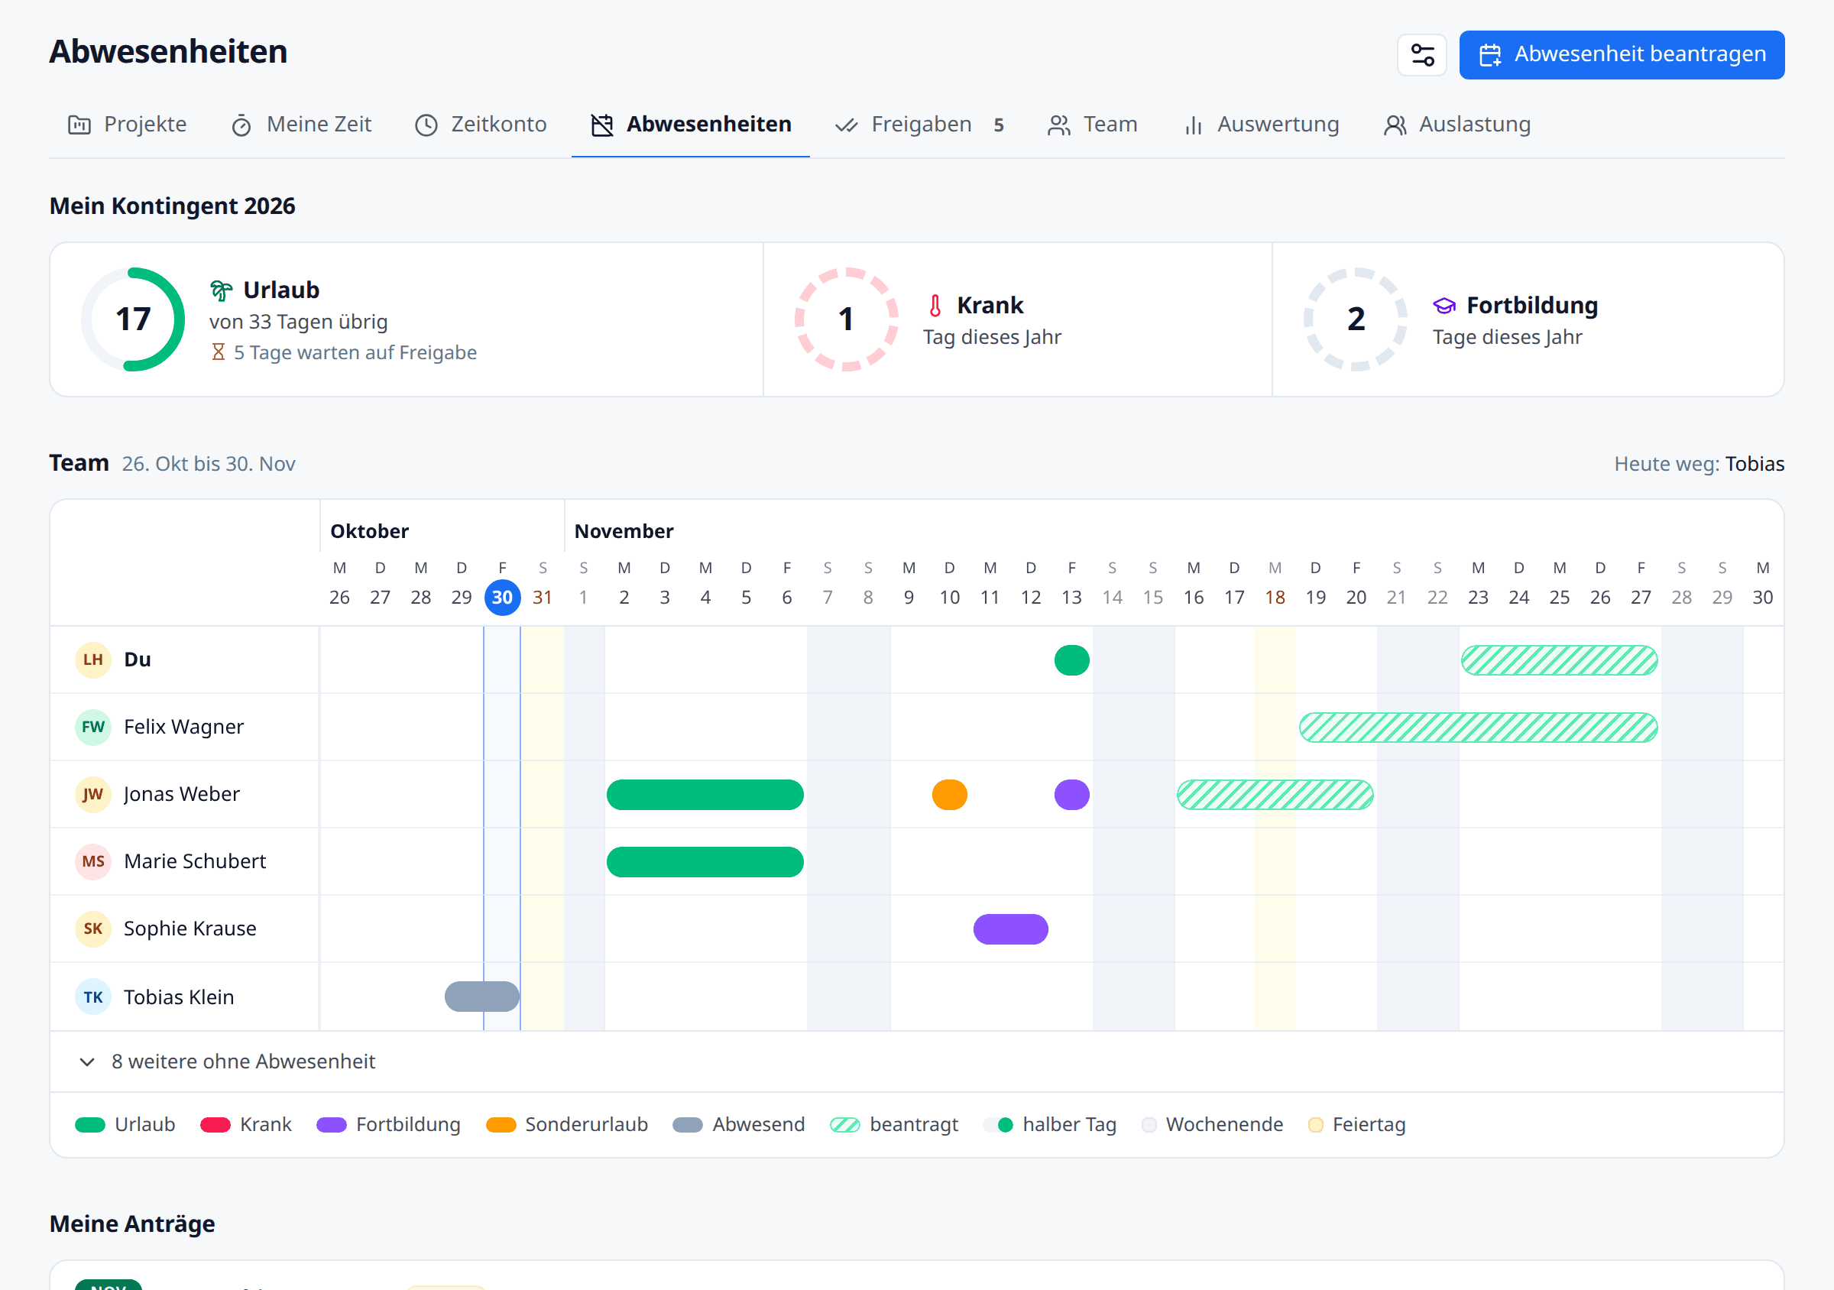Go to the Auslastung tab

1457,125
